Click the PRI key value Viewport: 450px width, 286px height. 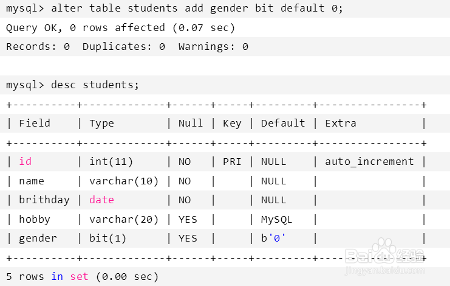click(x=232, y=162)
